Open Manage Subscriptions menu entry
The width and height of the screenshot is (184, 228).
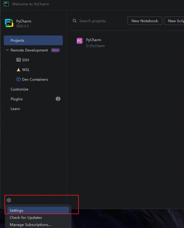tap(30, 225)
